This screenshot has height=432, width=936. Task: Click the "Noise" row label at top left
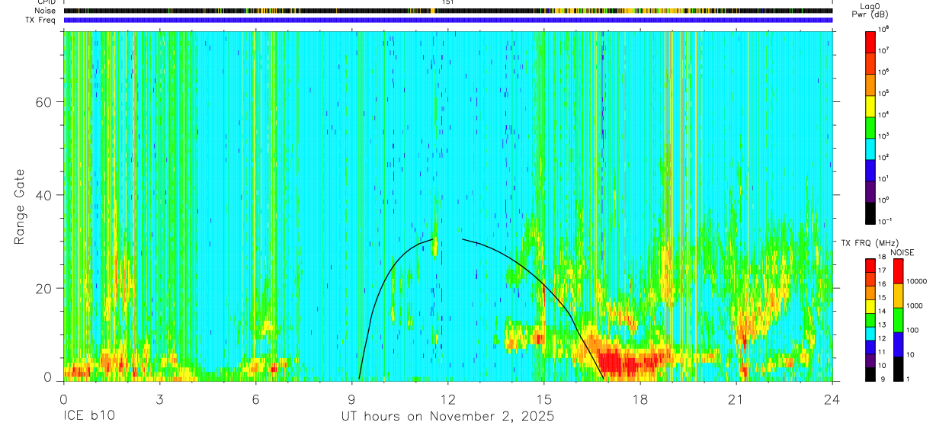tap(46, 11)
